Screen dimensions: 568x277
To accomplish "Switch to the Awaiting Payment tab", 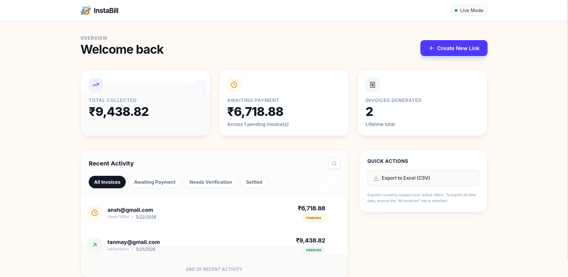I will tap(155, 182).
